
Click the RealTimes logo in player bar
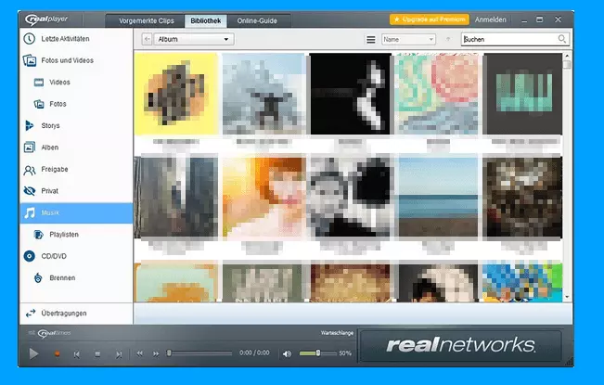pyautogui.click(x=54, y=333)
